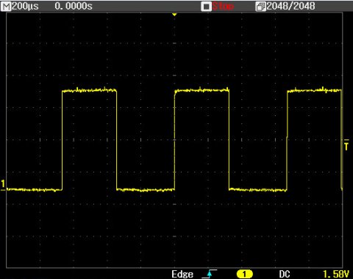Click the yellow trigger position triangle at top
This screenshot has width=353, height=279.
point(174,15)
